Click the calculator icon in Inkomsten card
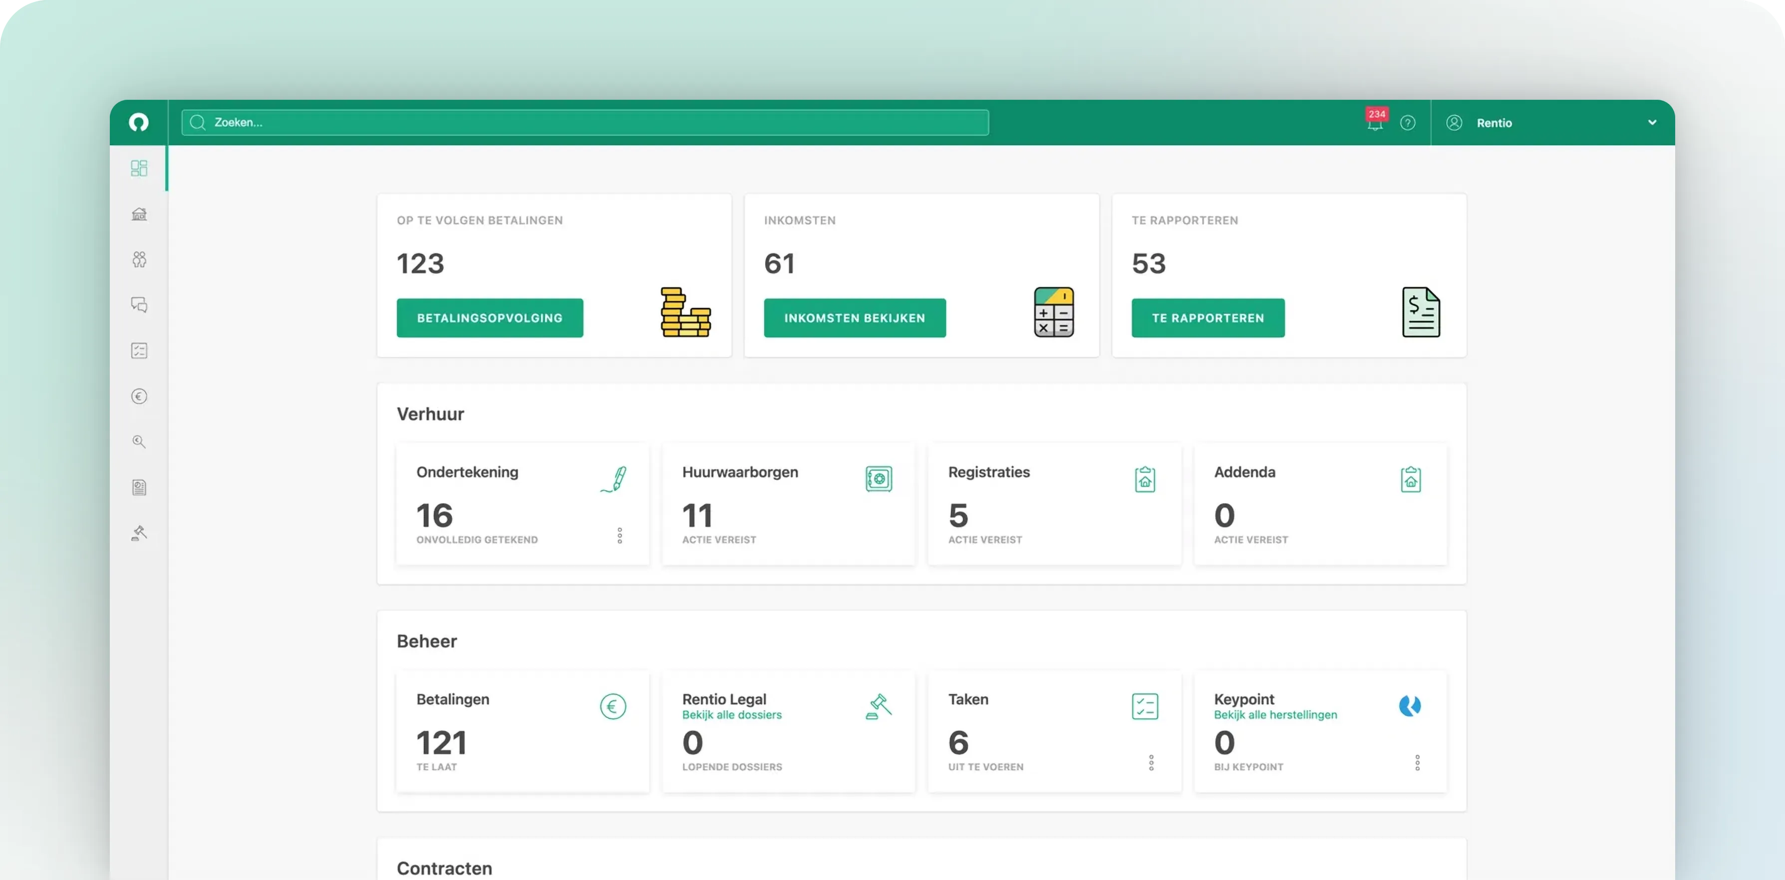 (x=1053, y=312)
